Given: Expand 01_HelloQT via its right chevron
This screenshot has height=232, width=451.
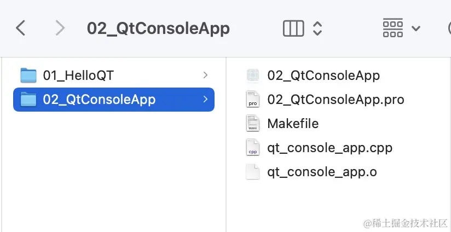Looking at the screenshot, I should tap(205, 76).
